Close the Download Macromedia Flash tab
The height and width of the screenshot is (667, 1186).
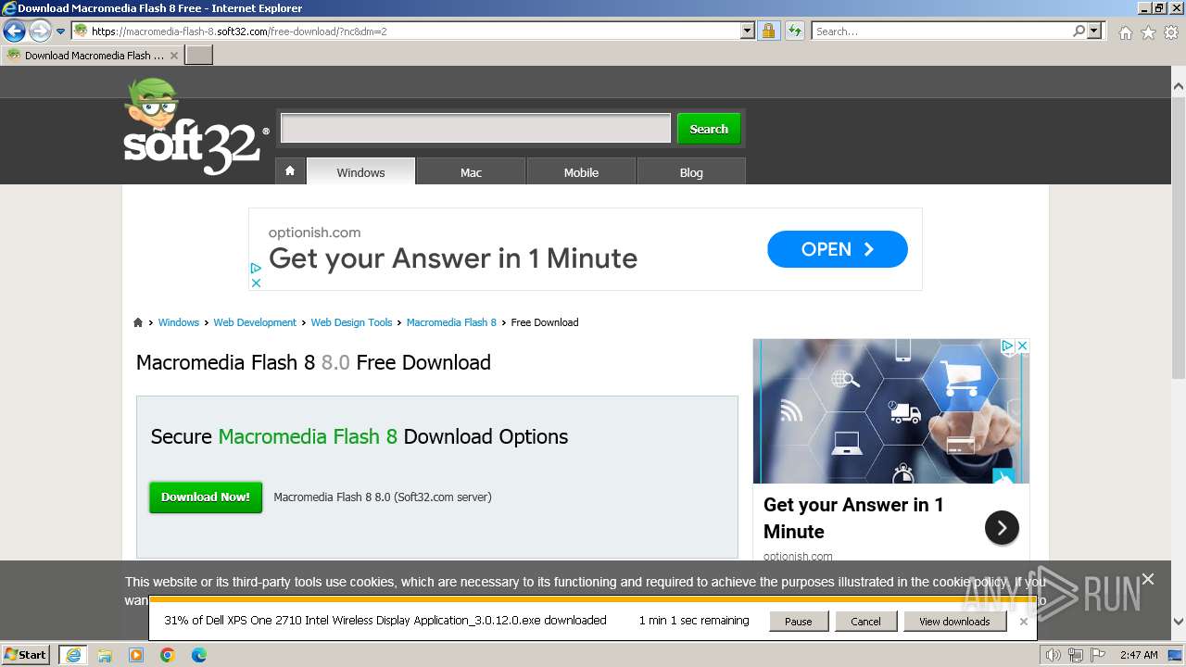(x=174, y=56)
